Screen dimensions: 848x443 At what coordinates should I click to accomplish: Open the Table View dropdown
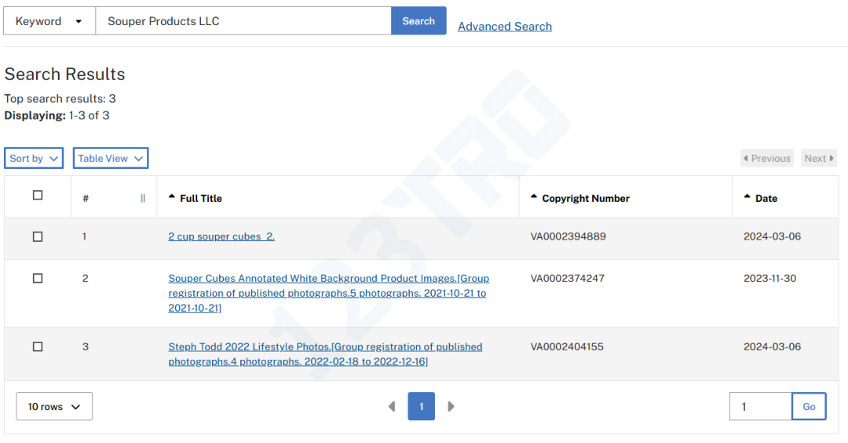[111, 159]
